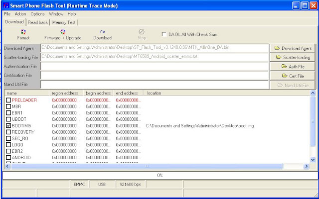
Task: Tick the RECOVERY checkbox
Action: (8, 132)
